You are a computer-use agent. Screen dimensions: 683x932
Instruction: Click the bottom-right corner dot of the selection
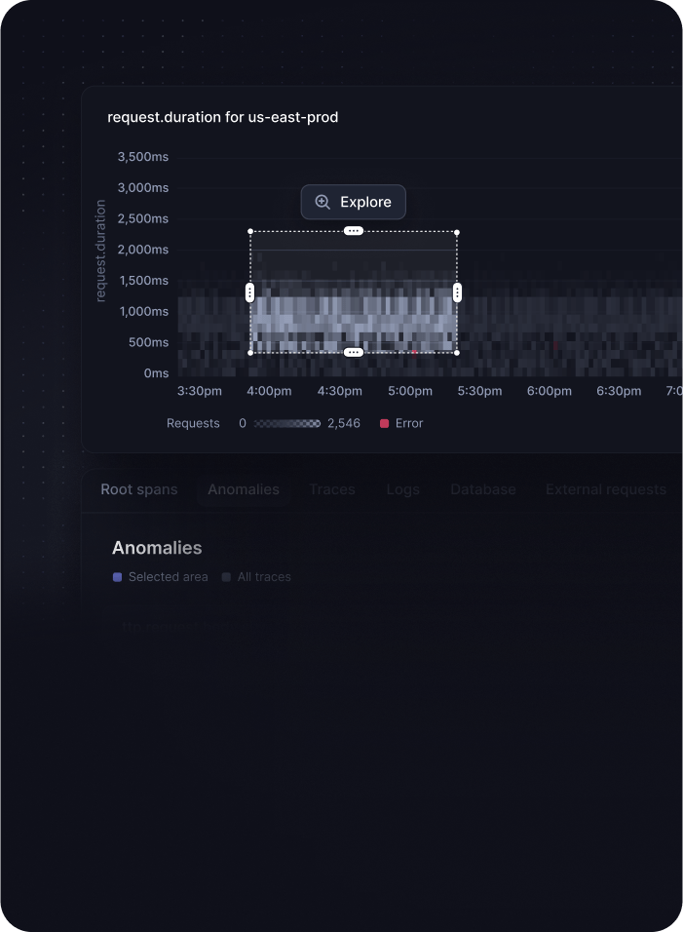click(x=457, y=353)
